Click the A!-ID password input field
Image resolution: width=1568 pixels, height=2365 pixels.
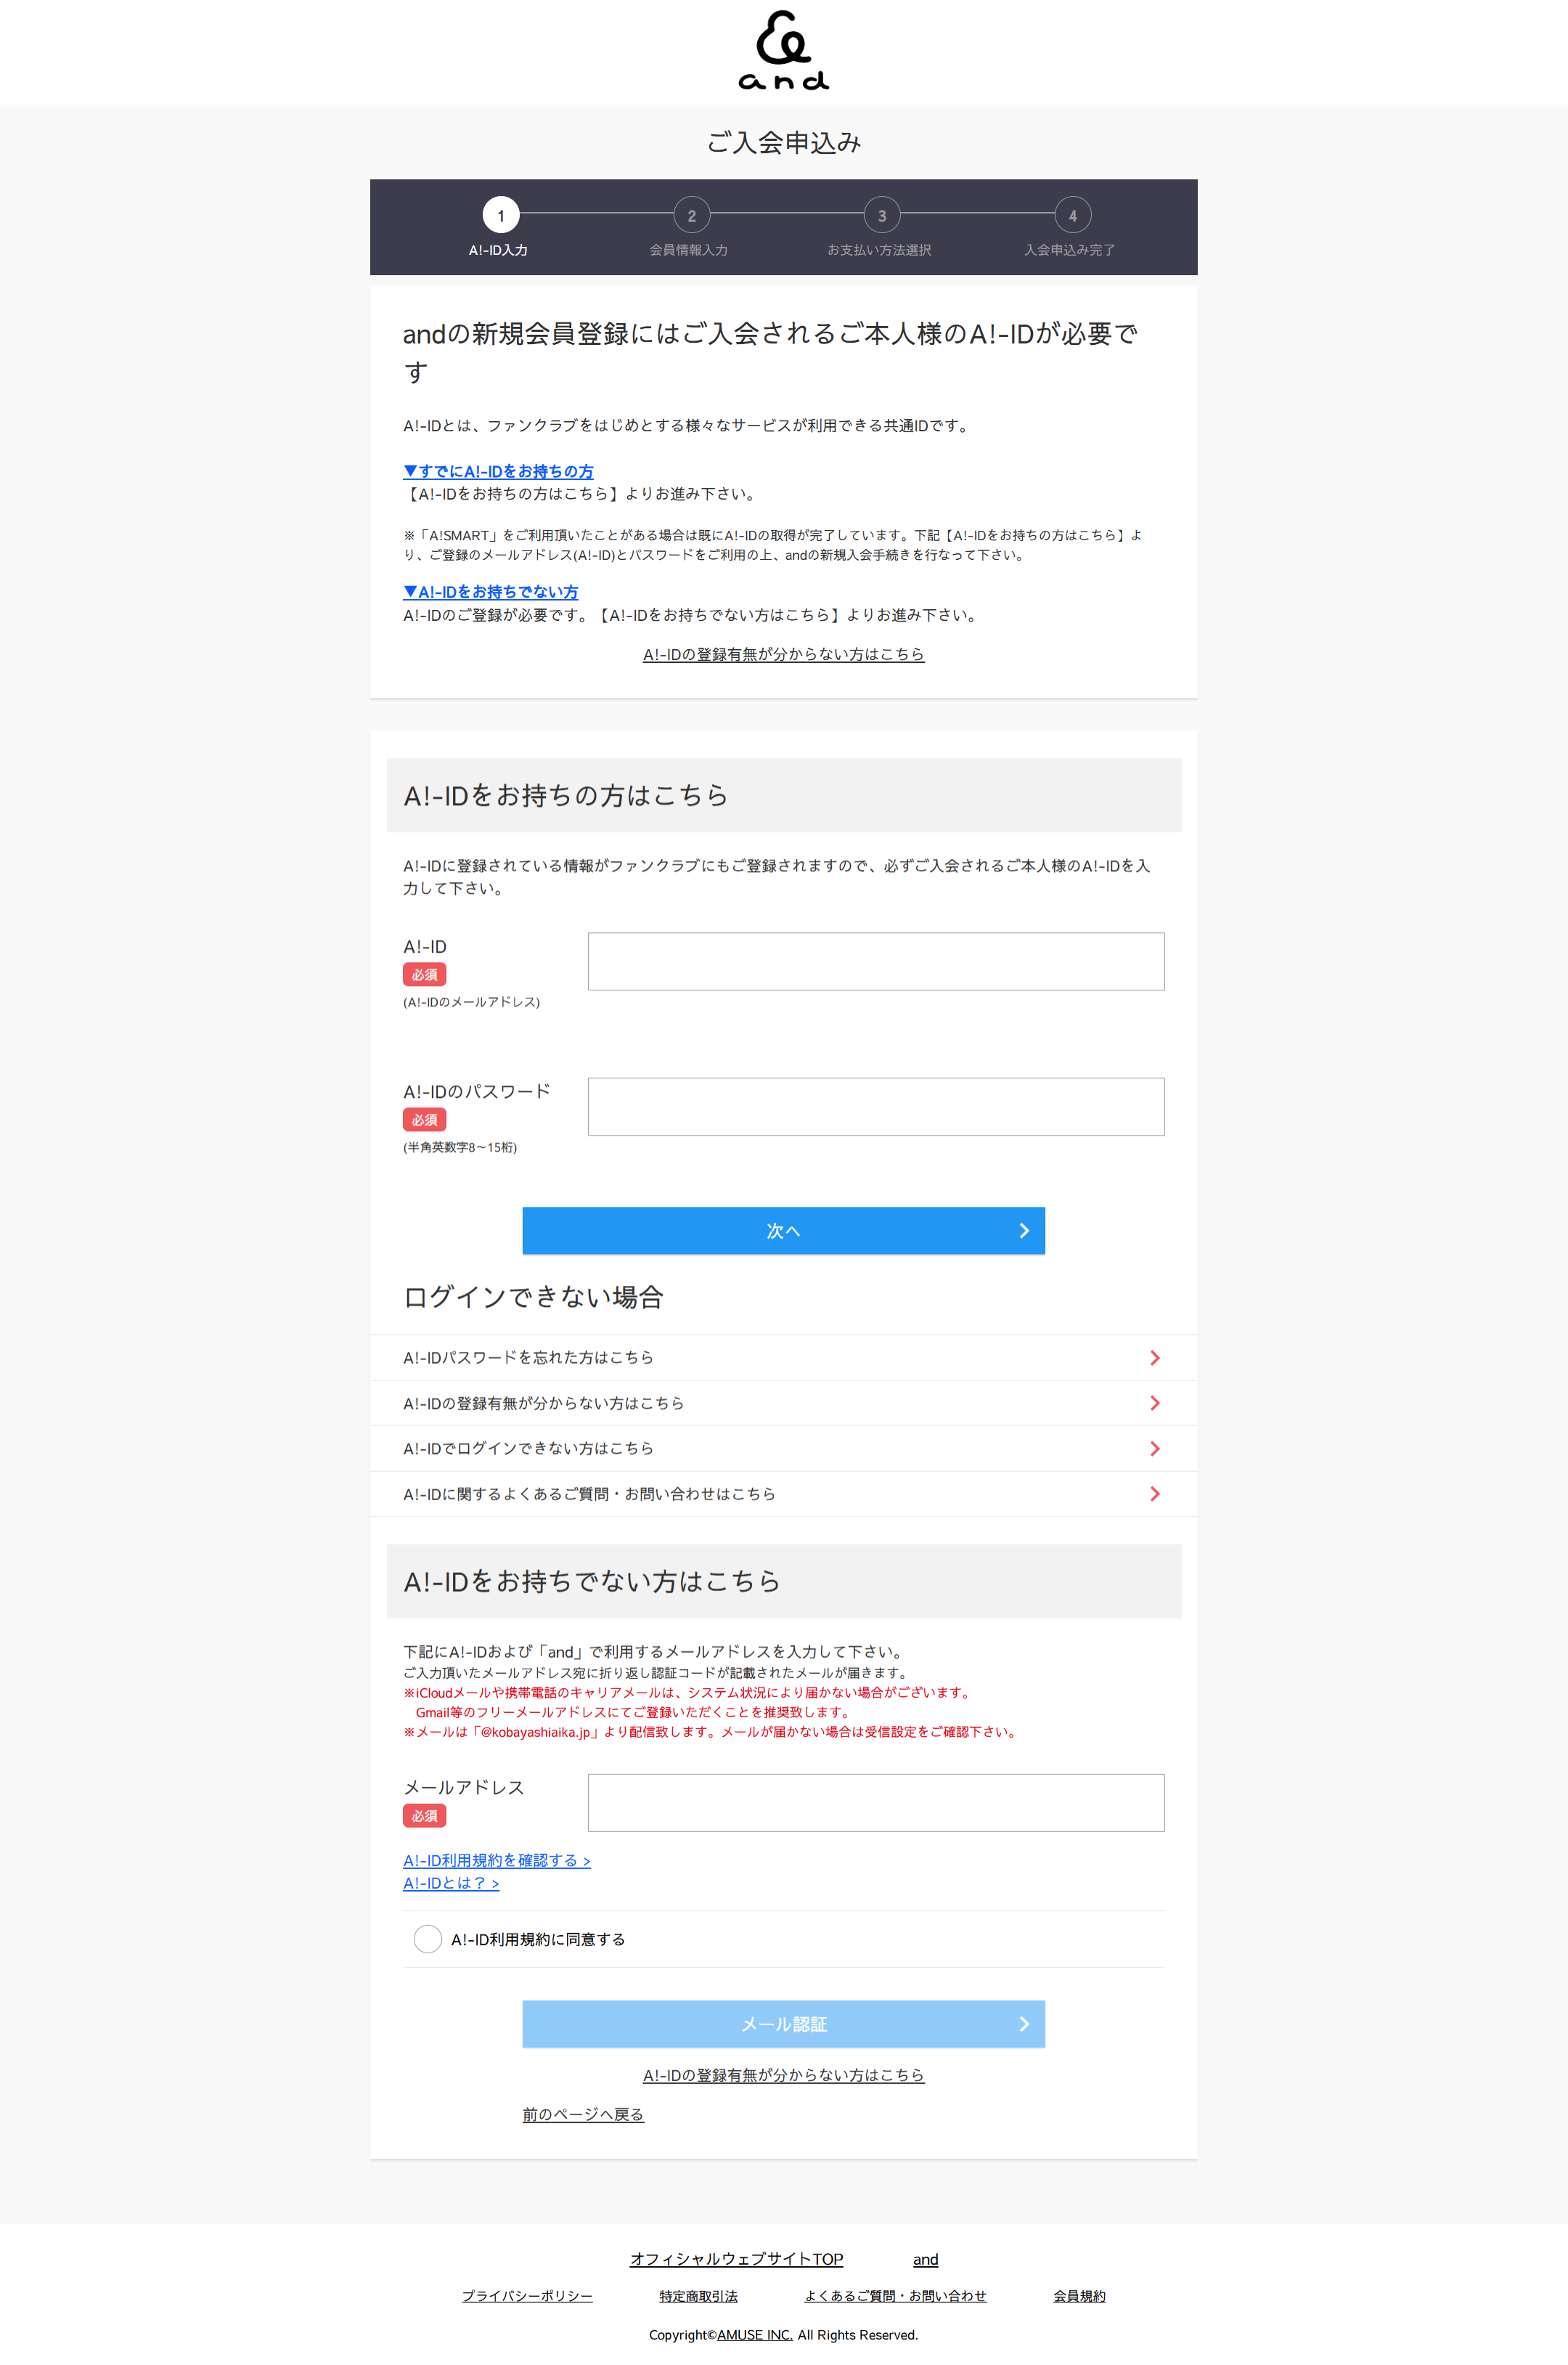click(875, 1107)
